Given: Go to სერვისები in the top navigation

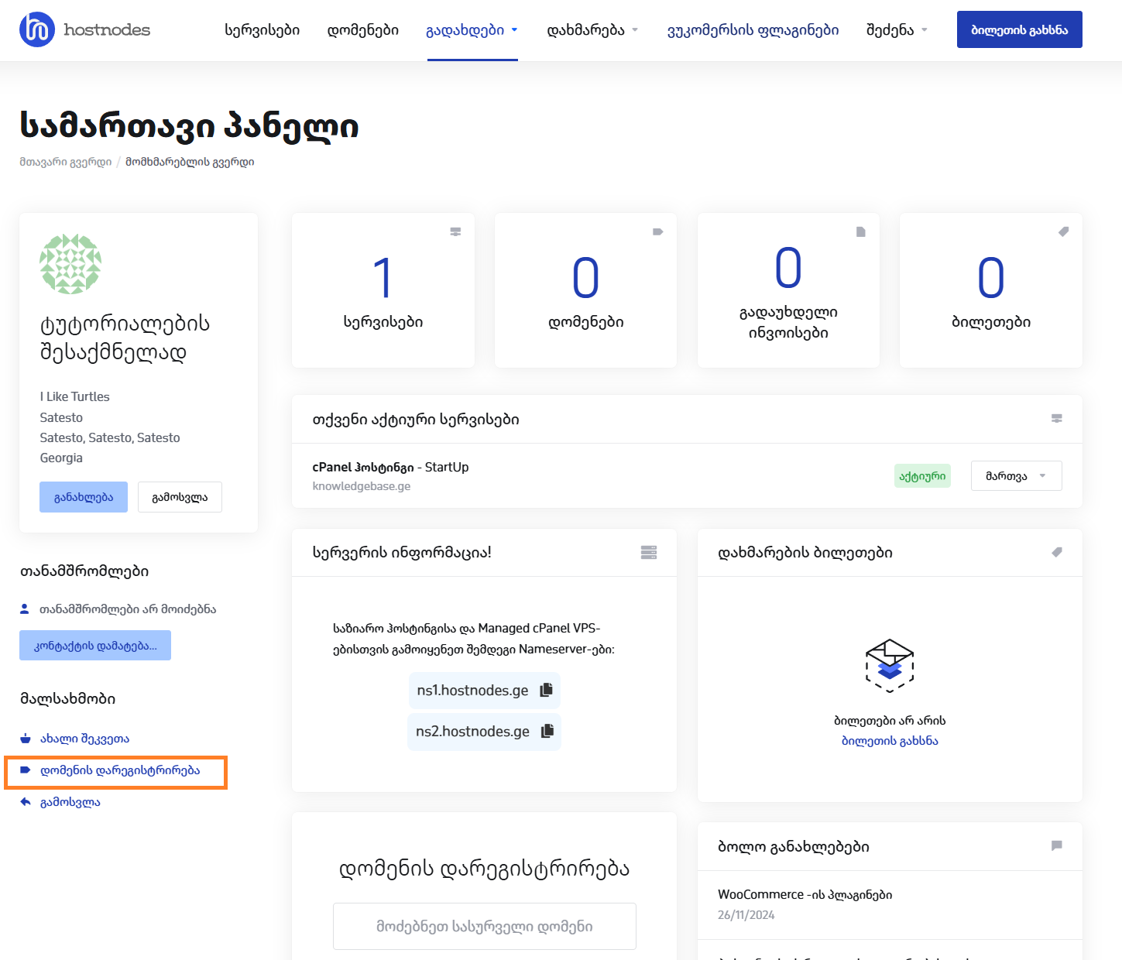Looking at the screenshot, I should [x=262, y=30].
